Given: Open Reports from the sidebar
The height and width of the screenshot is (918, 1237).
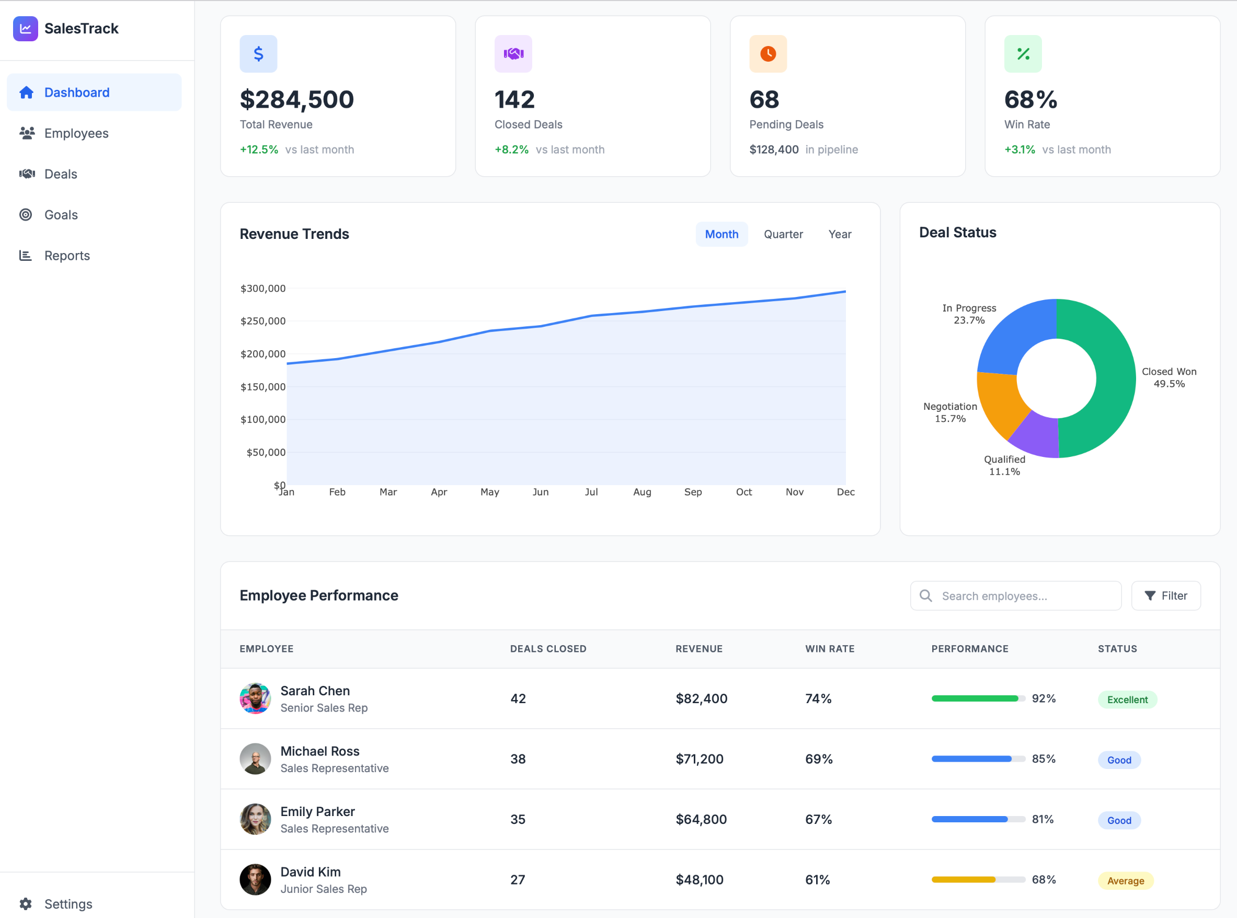Looking at the screenshot, I should pos(67,256).
